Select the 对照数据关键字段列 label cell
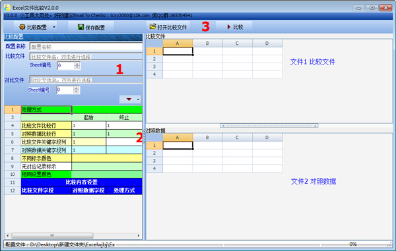 point(46,150)
